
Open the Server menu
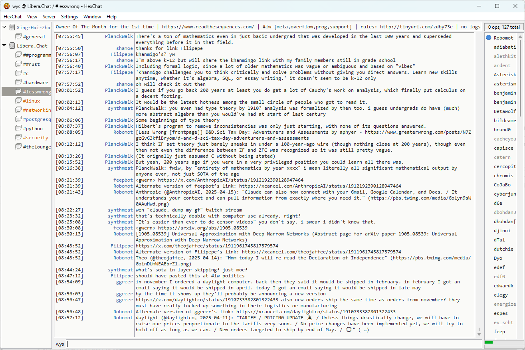pos(49,17)
